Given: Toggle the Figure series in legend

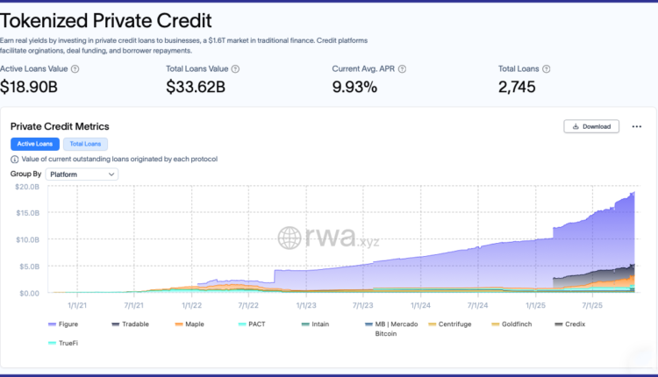Looking at the screenshot, I should [x=66, y=324].
